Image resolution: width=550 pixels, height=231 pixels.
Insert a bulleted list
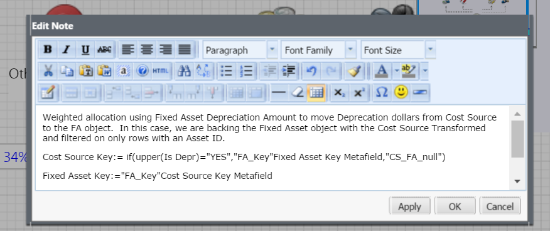[x=227, y=71]
